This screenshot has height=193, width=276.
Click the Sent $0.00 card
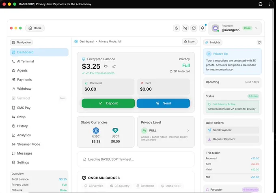click(164, 87)
